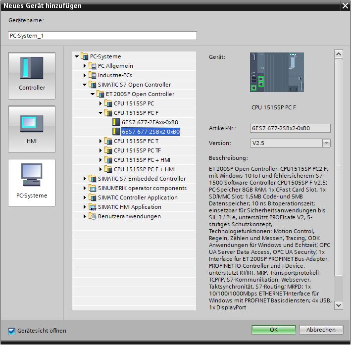Click the Gerätename input field

pos(102,36)
